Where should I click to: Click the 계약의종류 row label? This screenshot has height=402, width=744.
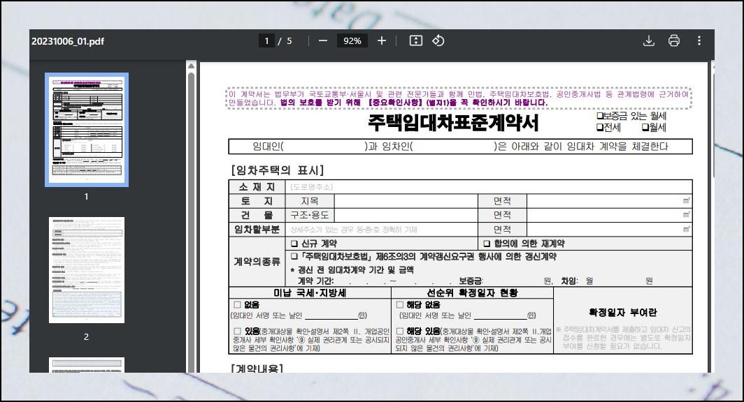coord(257,262)
